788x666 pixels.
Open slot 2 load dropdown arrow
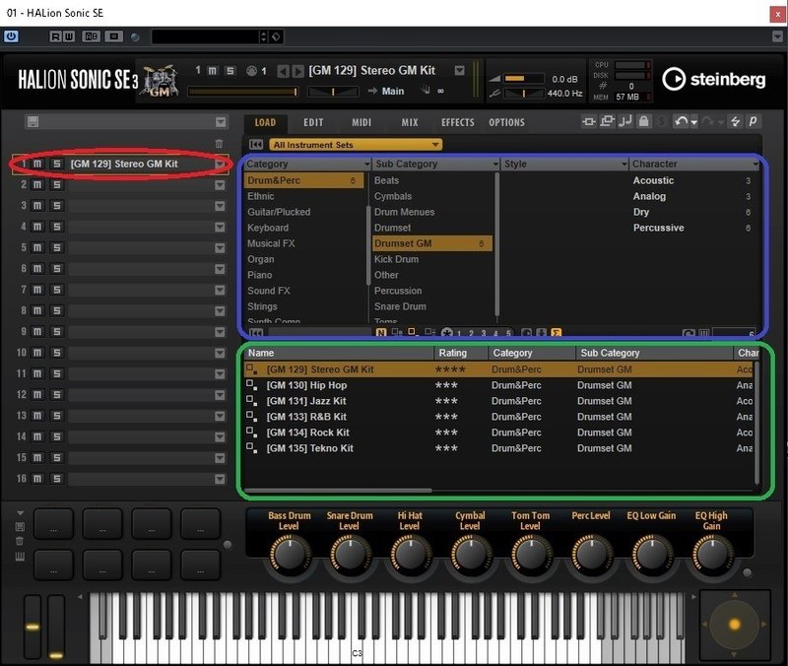(x=220, y=185)
